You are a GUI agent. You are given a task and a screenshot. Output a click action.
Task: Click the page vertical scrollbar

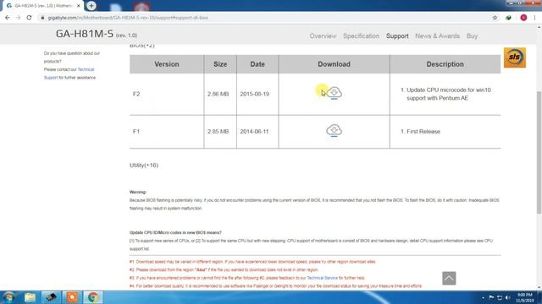click(x=539, y=152)
